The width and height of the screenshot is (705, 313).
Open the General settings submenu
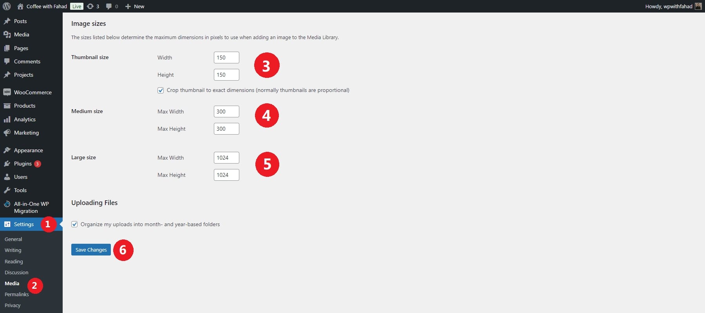tap(13, 239)
